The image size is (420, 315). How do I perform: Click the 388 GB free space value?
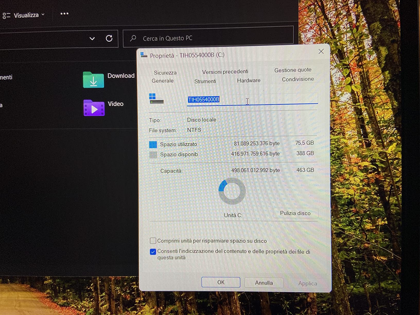305,153
